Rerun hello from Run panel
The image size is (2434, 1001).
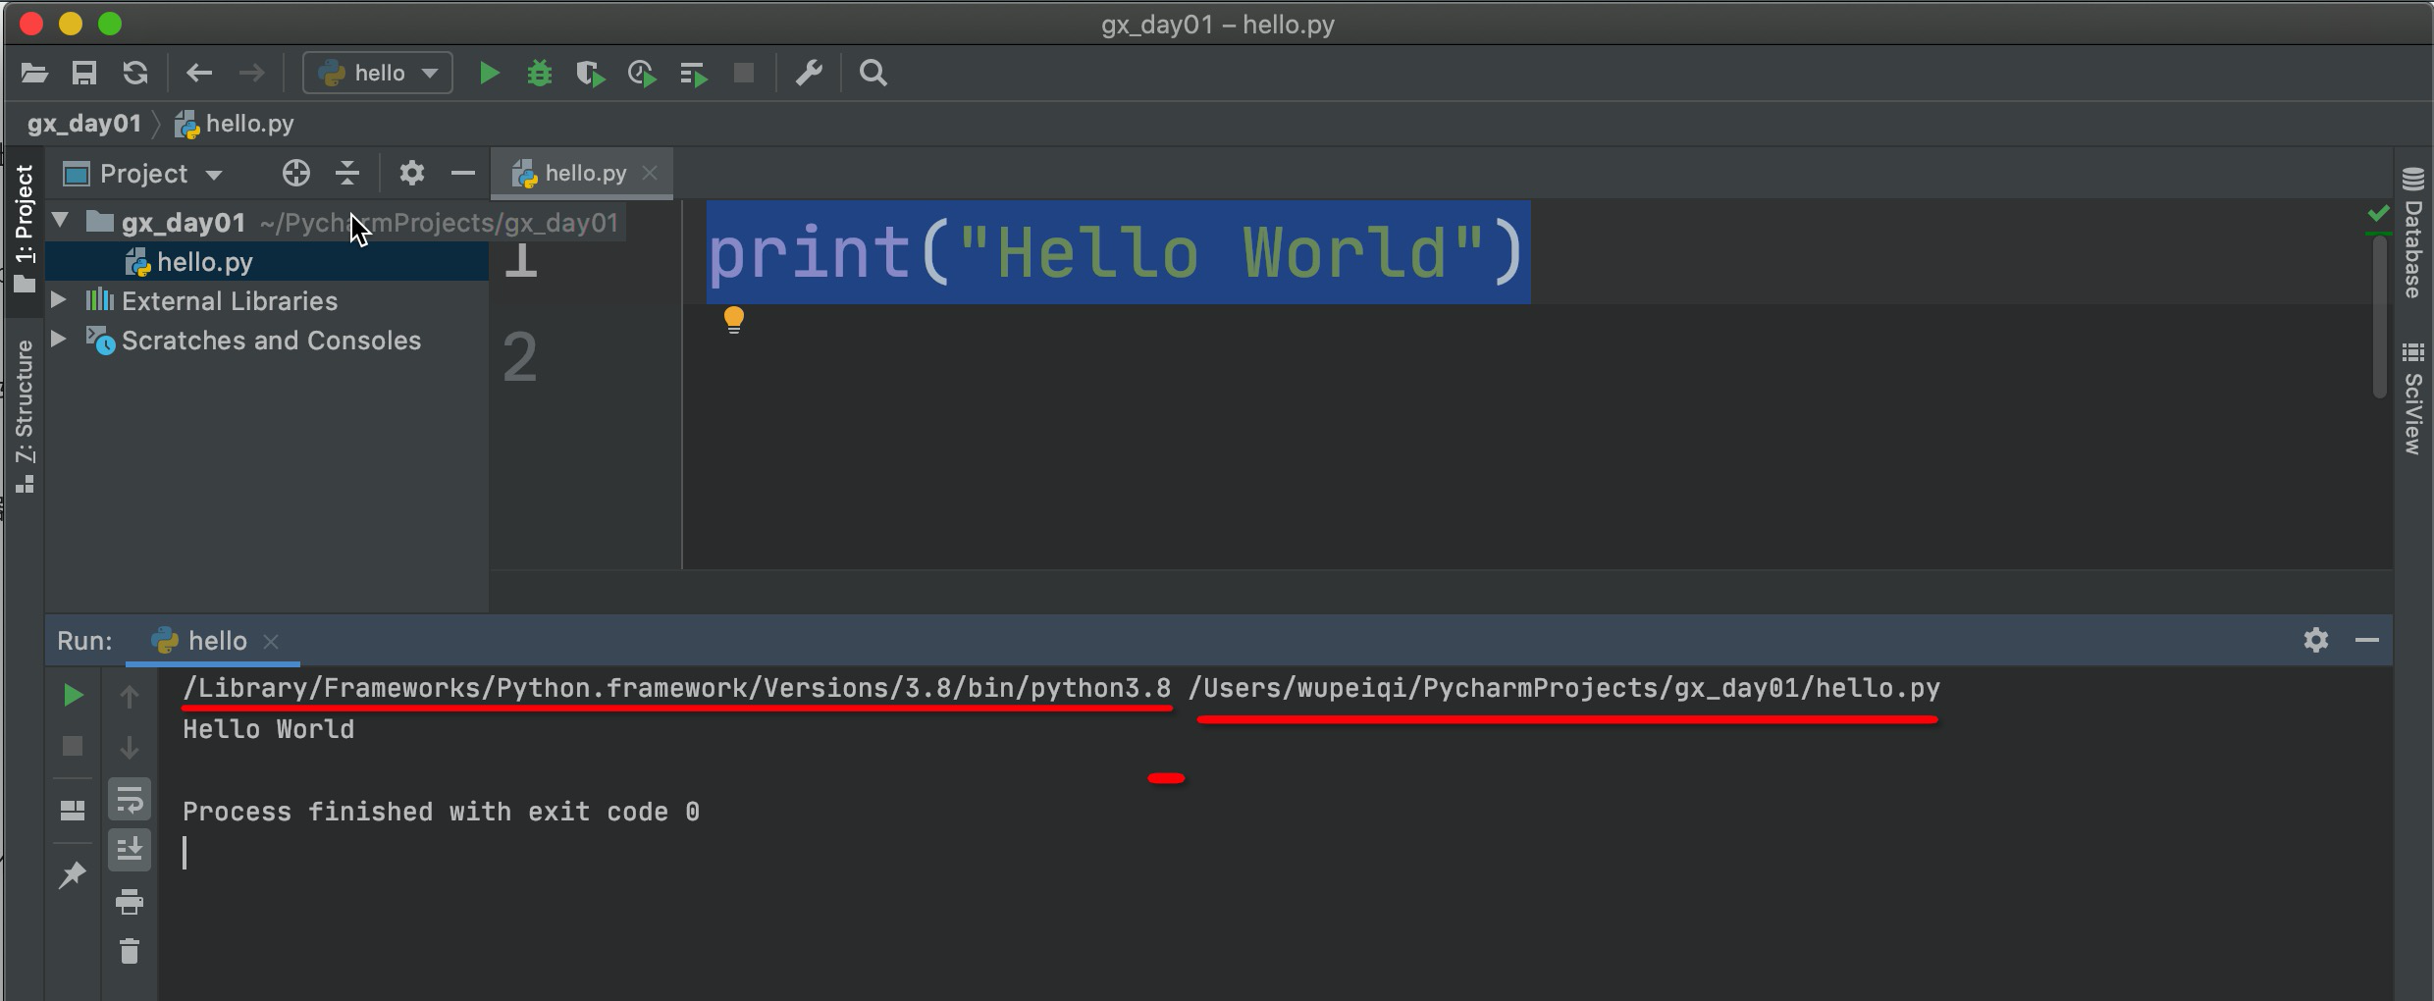click(73, 696)
